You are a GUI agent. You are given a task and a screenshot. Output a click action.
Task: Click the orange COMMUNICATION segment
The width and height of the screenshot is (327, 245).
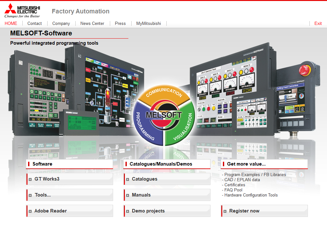pos(164,93)
